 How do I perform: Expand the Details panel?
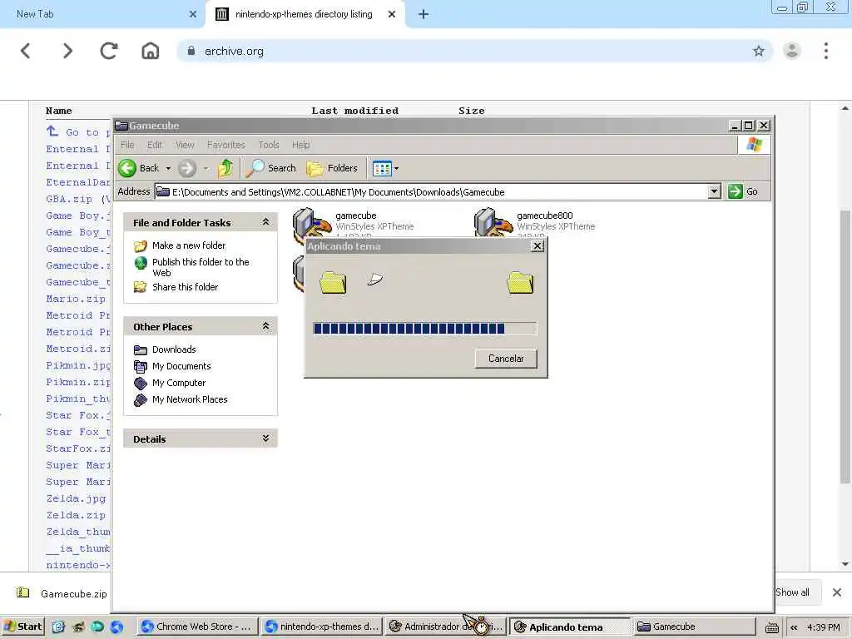point(265,438)
